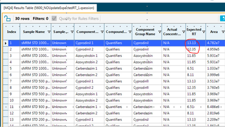Select the row header of row 2
The width and height of the screenshot is (225, 127).
[x=6, y=49]
